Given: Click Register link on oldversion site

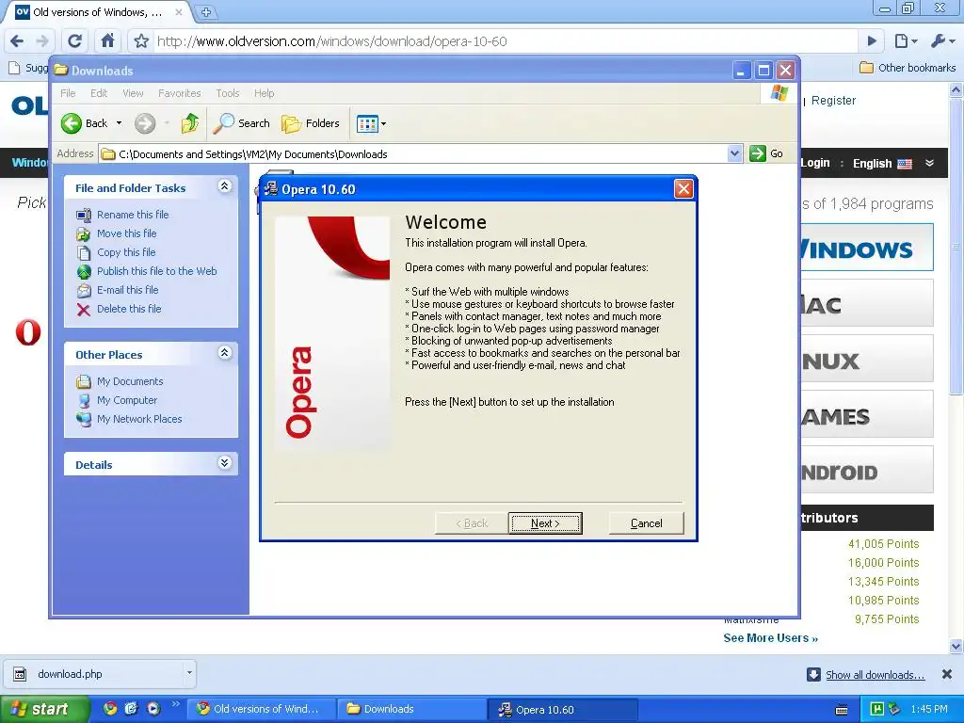Looking at the screenshot, I should [x=833, y=100].
